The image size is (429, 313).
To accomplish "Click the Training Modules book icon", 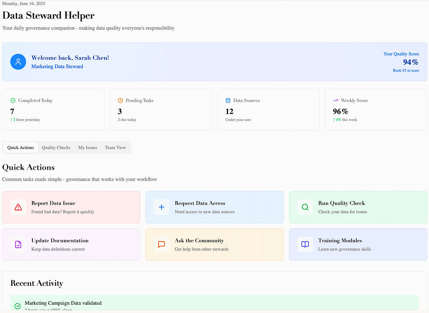I will (x=305, y=244).
